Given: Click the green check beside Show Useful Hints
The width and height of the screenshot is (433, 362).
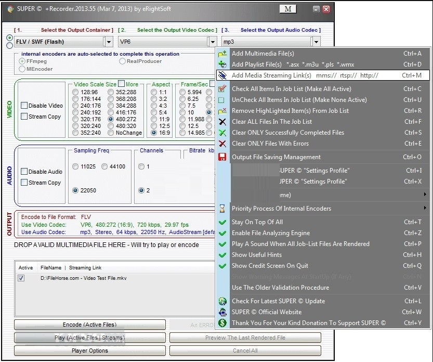Looking at the screenshot, I should [222, 255].
